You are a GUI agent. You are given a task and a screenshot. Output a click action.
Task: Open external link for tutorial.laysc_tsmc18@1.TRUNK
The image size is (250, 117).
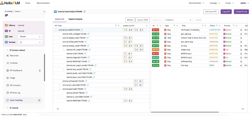[94, 77]
